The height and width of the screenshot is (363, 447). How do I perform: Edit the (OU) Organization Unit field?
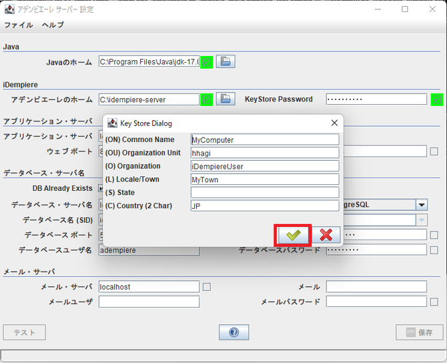[x=265, y=153]
